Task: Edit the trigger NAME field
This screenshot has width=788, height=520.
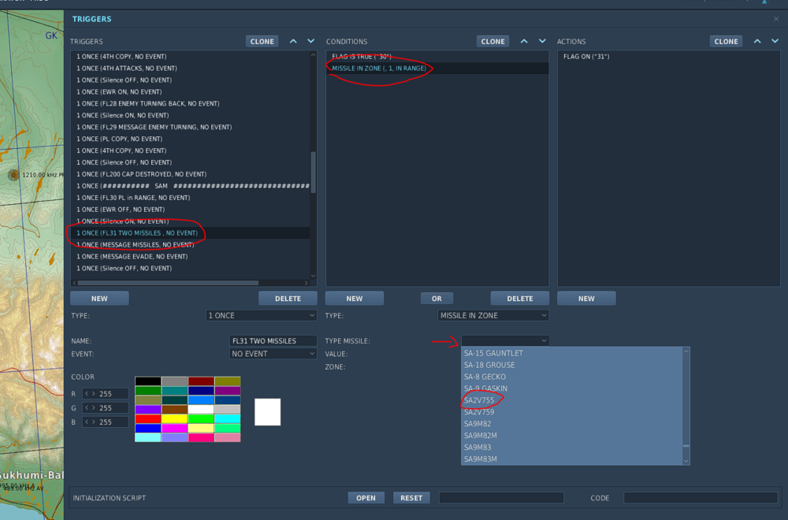Action: (x=273, y=340)
